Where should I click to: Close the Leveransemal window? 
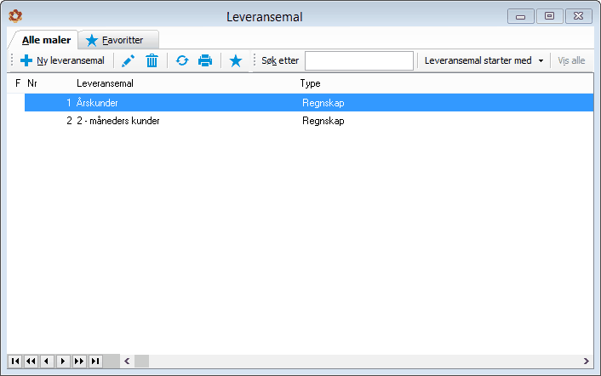tap(578, 16)
